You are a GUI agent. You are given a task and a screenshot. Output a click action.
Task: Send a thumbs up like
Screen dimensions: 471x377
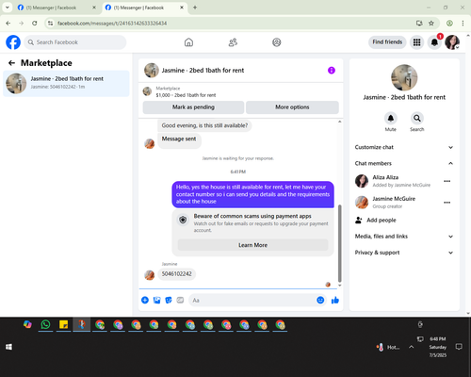335,300
